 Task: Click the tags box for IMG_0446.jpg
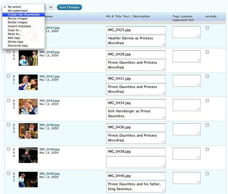pyautogui.click(x=187, y=178)
